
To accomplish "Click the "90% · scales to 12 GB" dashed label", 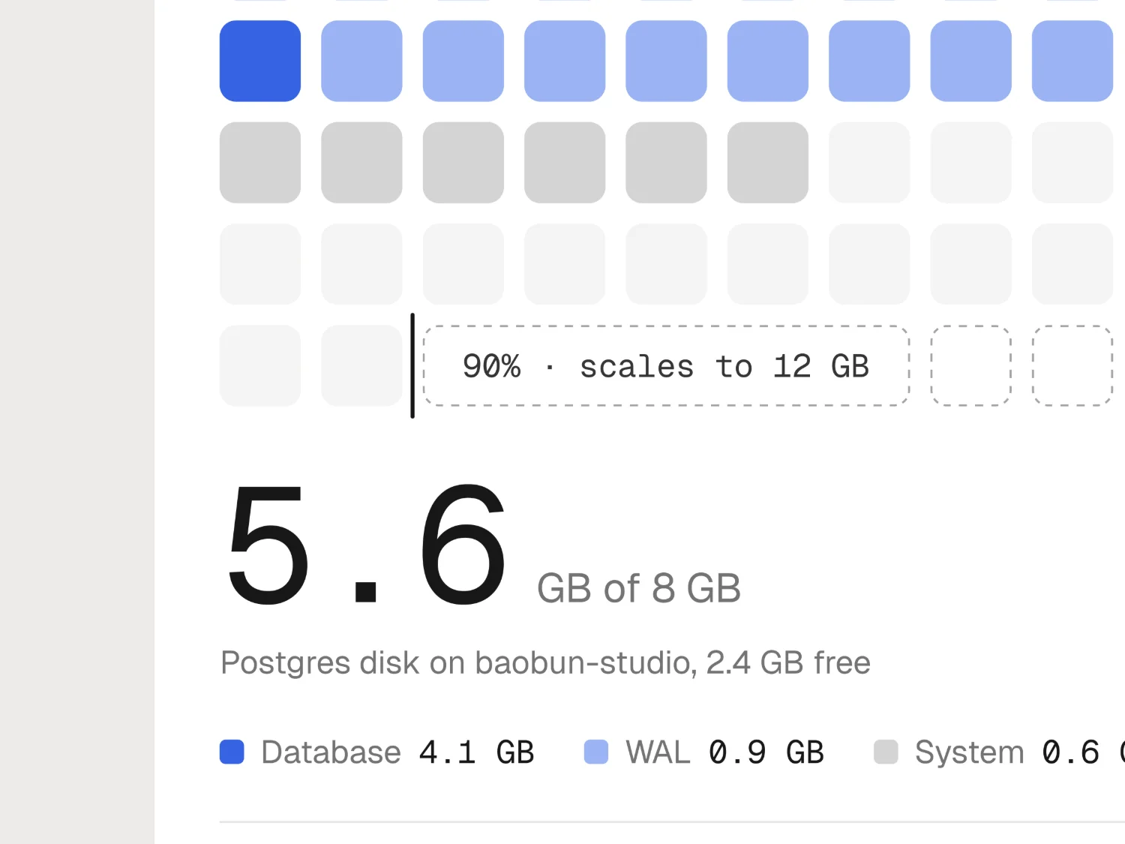I will [x=666, y=366].
